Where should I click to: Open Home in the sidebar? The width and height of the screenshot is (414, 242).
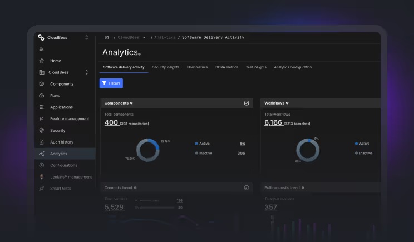coord(56,61)
